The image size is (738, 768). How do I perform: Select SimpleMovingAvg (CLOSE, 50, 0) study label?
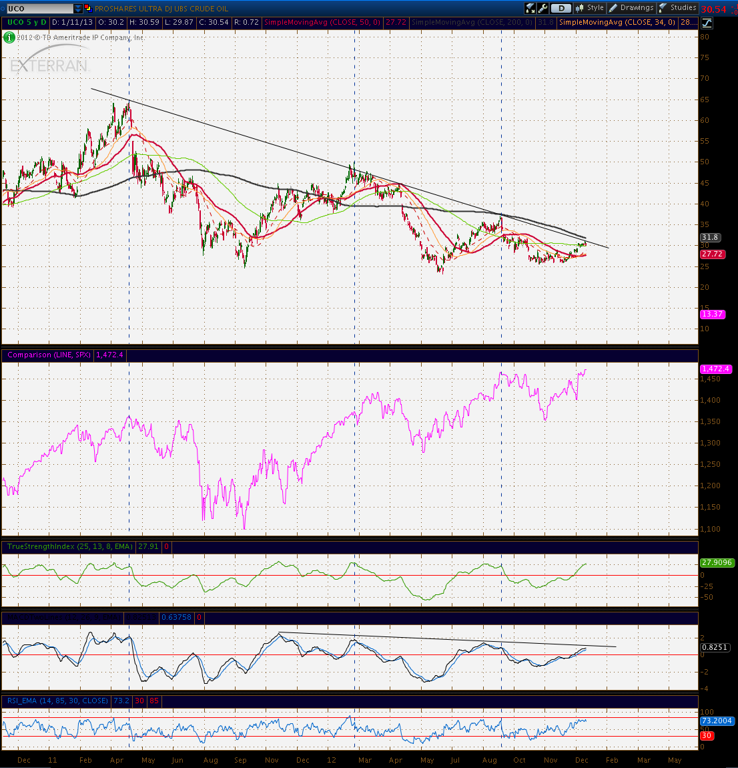click(x=322, y=23)
